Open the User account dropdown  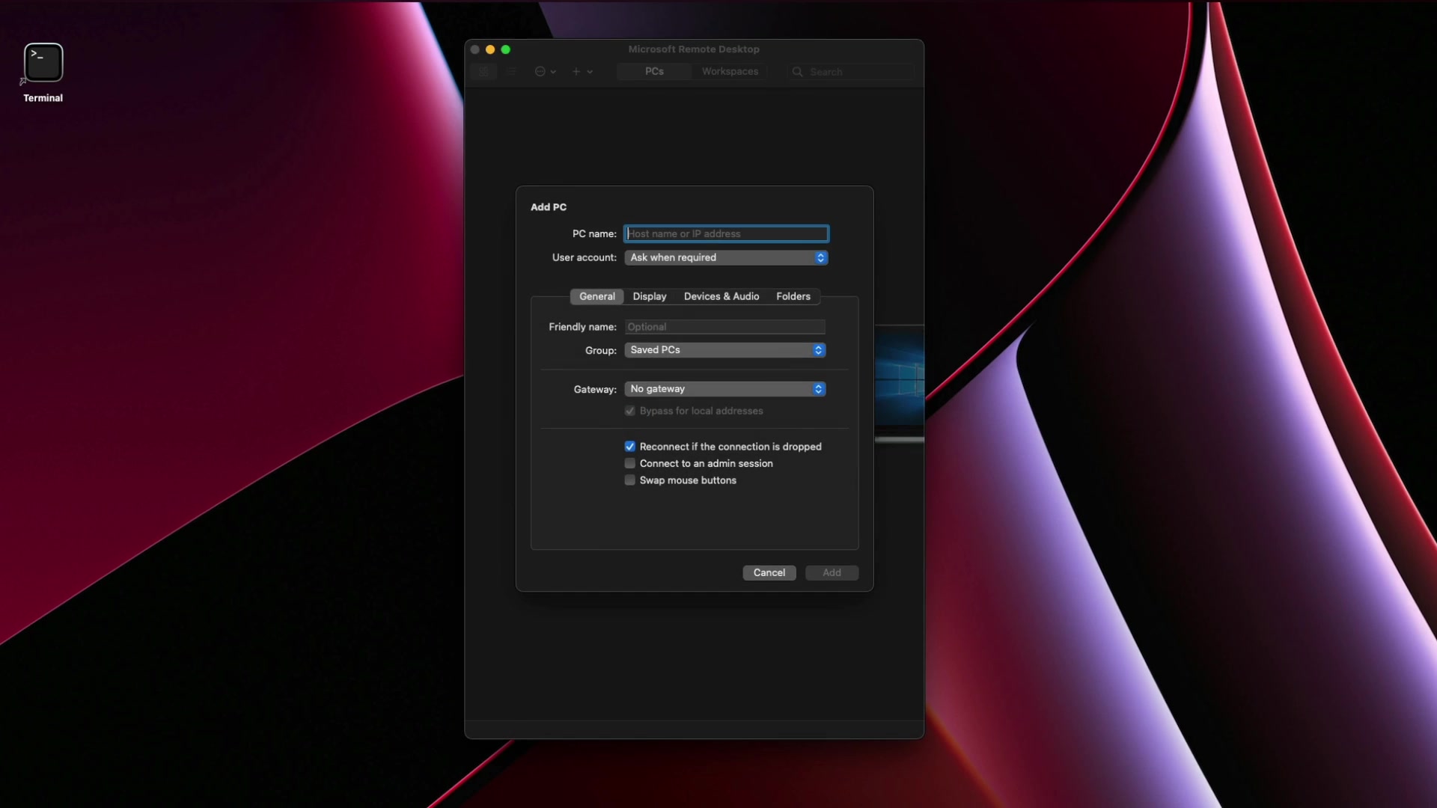[x=725, y=257]
